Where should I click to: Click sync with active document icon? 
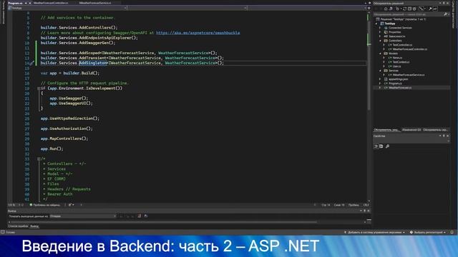(x=404, y=9)
